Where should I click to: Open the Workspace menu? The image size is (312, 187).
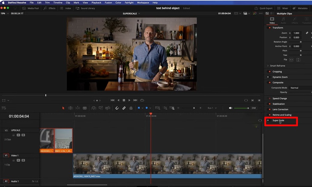tap(143, 2)
